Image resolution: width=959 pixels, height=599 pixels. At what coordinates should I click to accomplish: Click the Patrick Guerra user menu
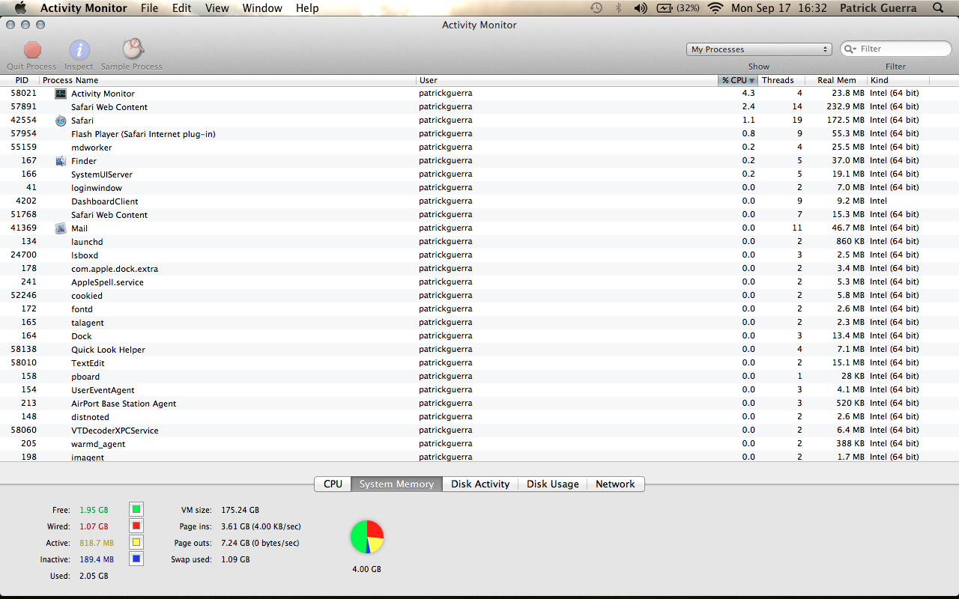point(878,8)
